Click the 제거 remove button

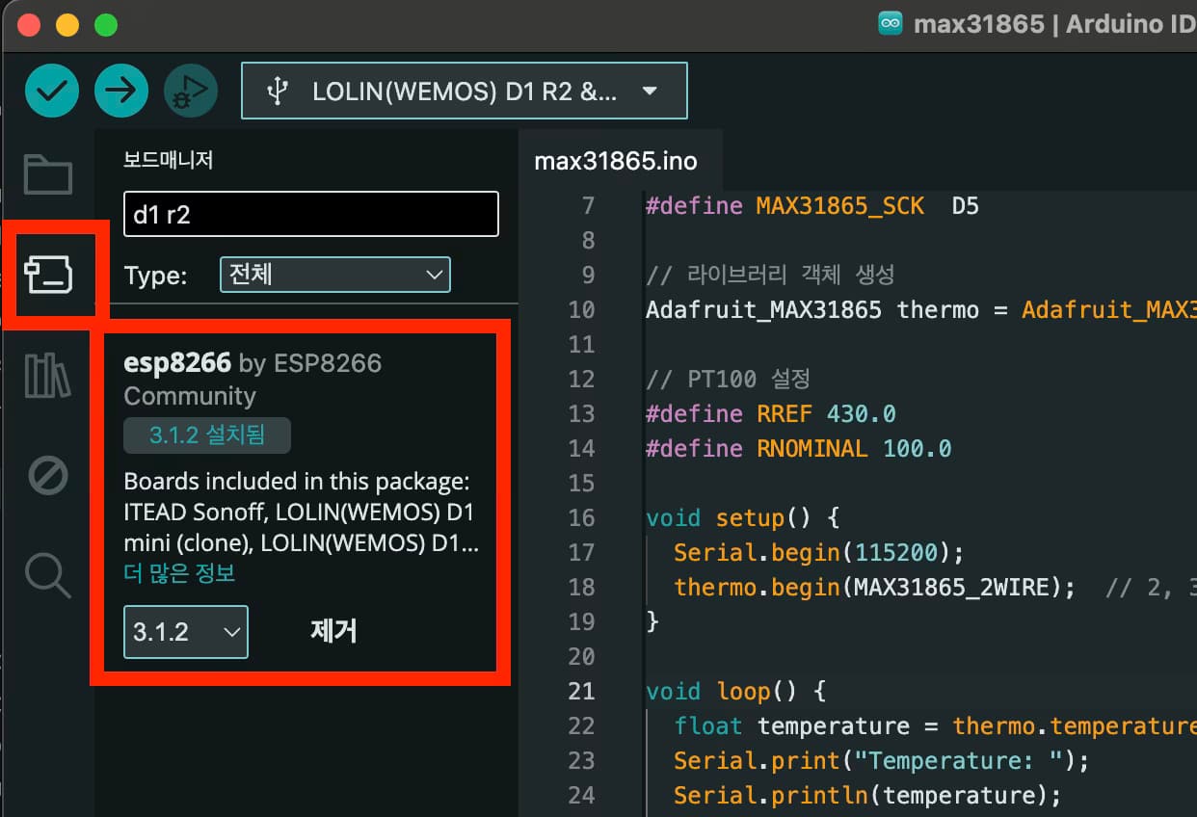(333, 631)
